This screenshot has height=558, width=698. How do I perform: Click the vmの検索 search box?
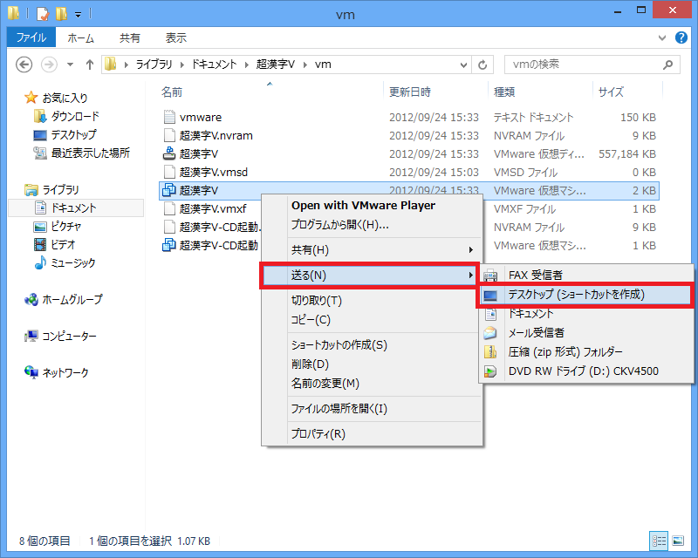(x=583, y=65)
